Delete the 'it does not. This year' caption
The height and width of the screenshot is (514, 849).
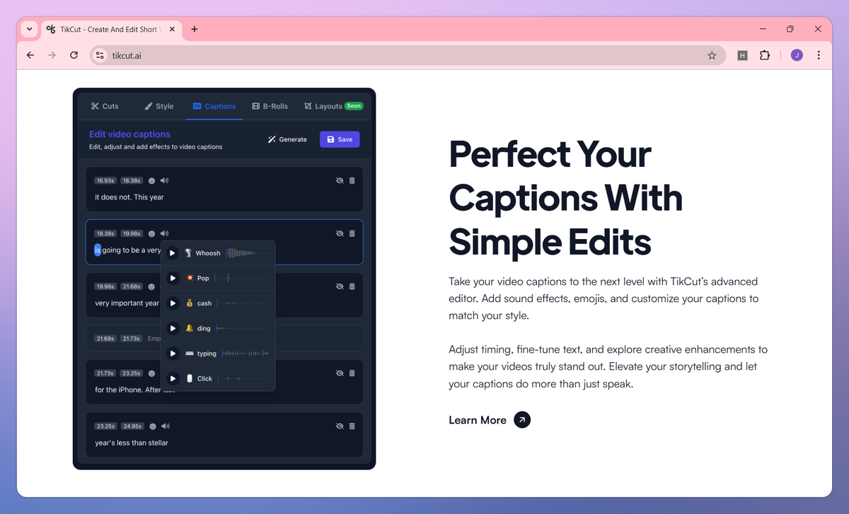point(352,181)
